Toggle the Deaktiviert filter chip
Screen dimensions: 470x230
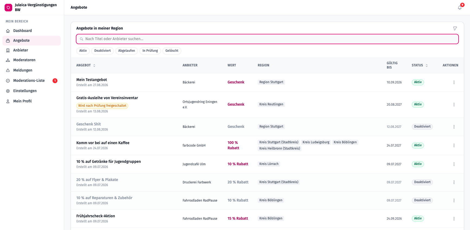click(x=102, y=51)
